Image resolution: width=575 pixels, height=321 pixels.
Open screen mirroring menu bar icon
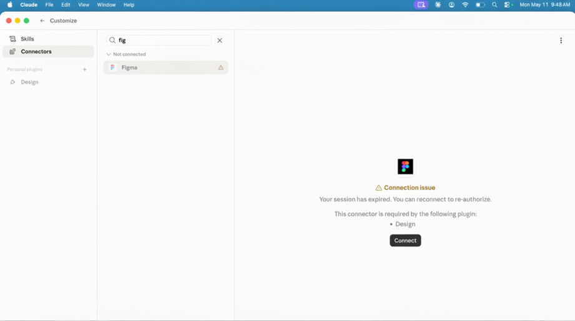tap(421, 5)
